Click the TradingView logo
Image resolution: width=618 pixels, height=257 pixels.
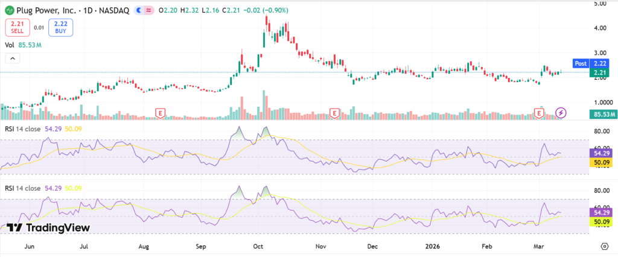tap(48, 227)
